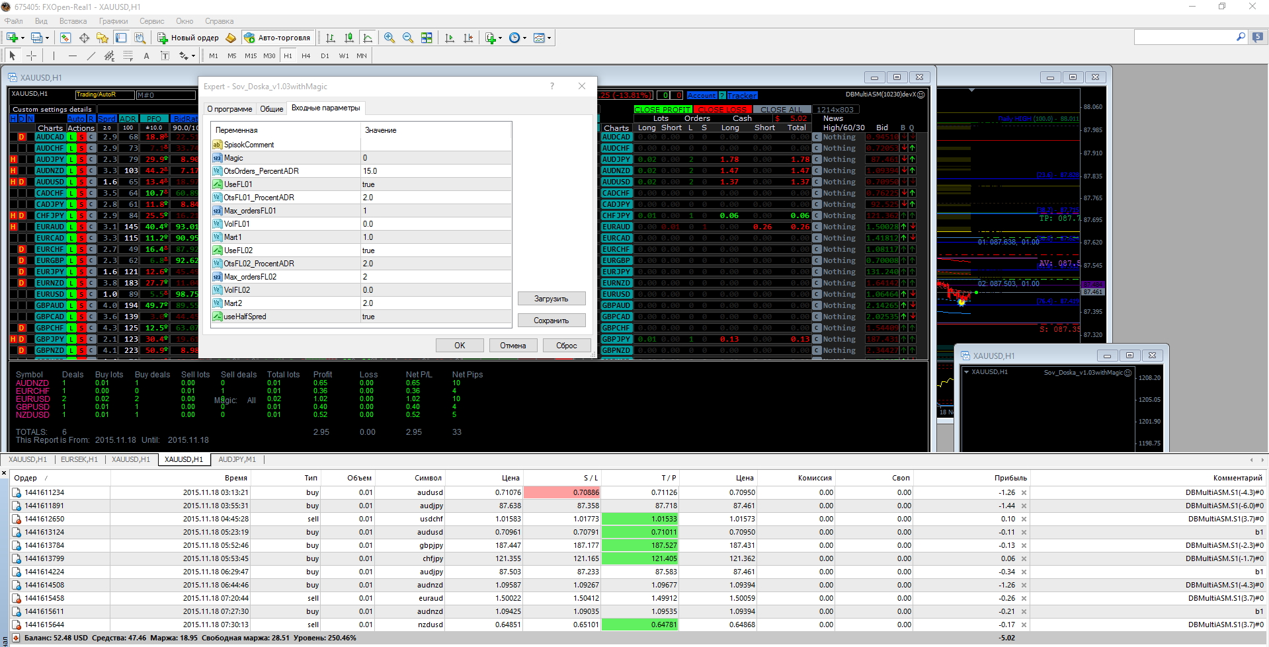Tile chart windows with the grid icon
Image resolution: width=1269 pixels, height=647 pixels.
pyautogui.click(x=427, y=38)
